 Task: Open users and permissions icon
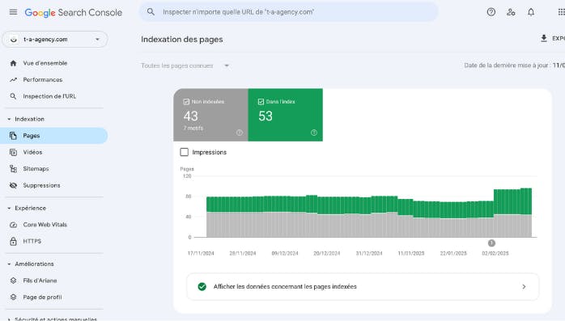(x=511, y=12)
